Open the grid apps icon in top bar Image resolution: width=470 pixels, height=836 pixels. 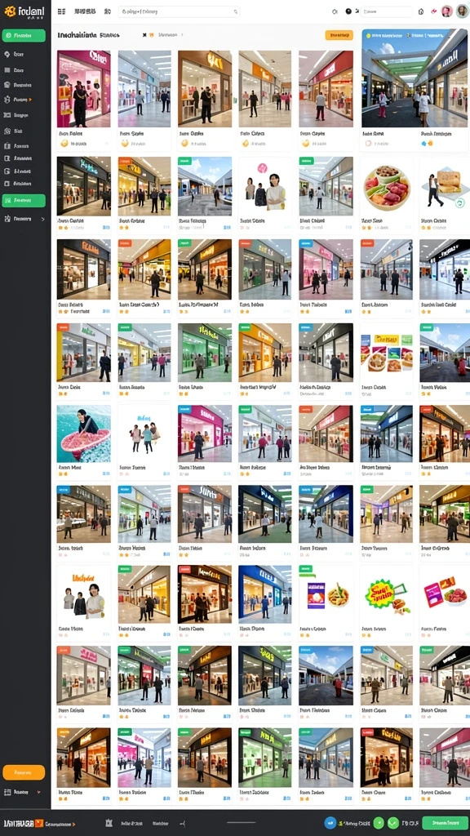point(61,11)
